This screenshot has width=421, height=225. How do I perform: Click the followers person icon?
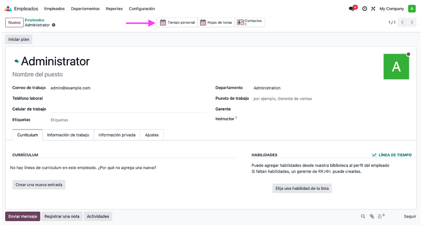tap(380, 216)
